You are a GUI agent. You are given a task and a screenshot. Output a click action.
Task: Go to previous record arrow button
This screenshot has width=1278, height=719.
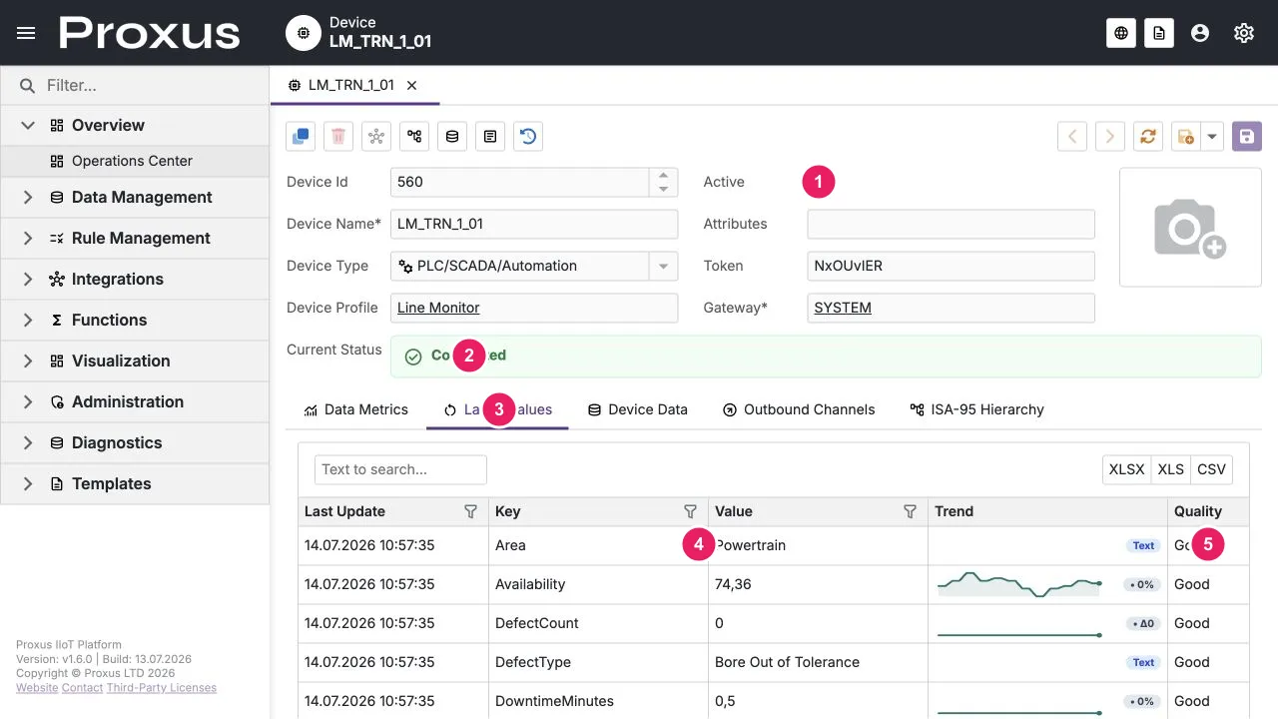[1072, 136]
